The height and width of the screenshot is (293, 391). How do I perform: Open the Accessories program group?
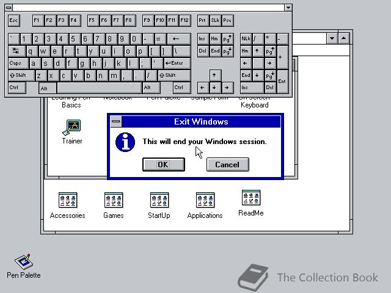68,205
